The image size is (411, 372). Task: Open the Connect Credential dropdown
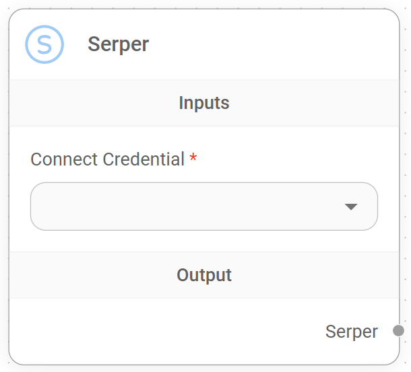tap(203, 207)
